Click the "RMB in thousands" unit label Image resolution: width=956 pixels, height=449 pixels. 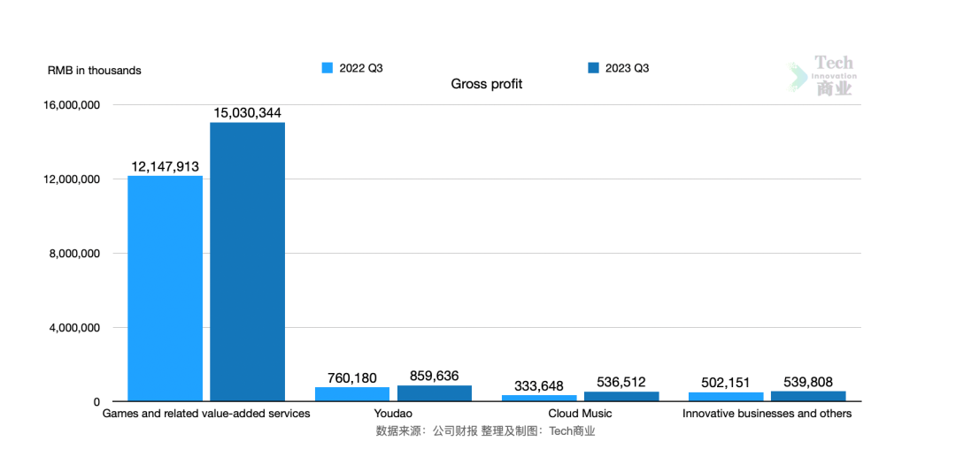coord(94,71)
